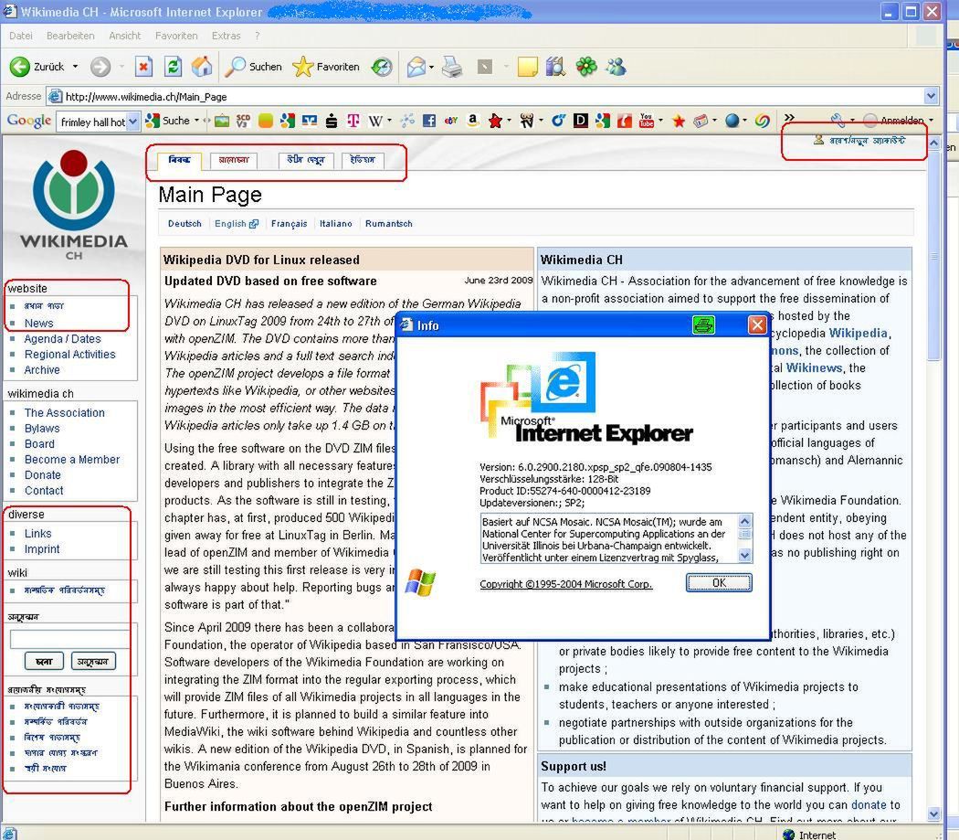
Task: Click the sidebar wiki search input field
Action: tap(69, 639)
